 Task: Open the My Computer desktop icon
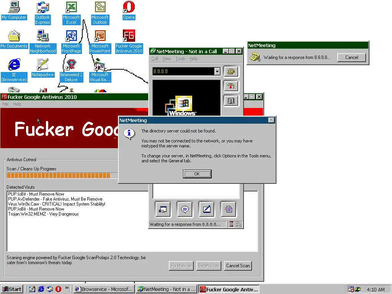(x=14, y=10)
